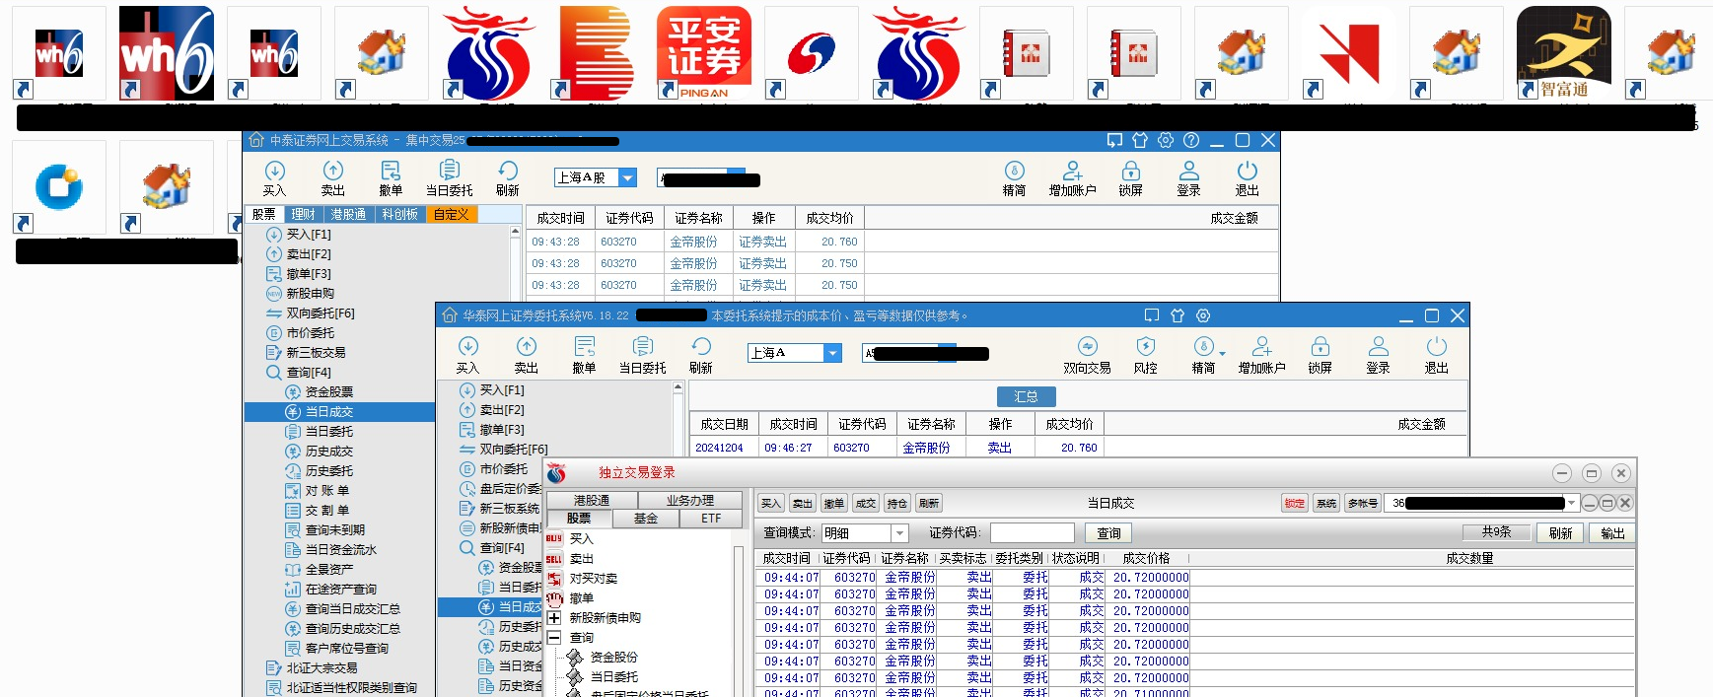Click the 锁屏 lock icon in 华泰 toolbar

[x=1320, y=355]
